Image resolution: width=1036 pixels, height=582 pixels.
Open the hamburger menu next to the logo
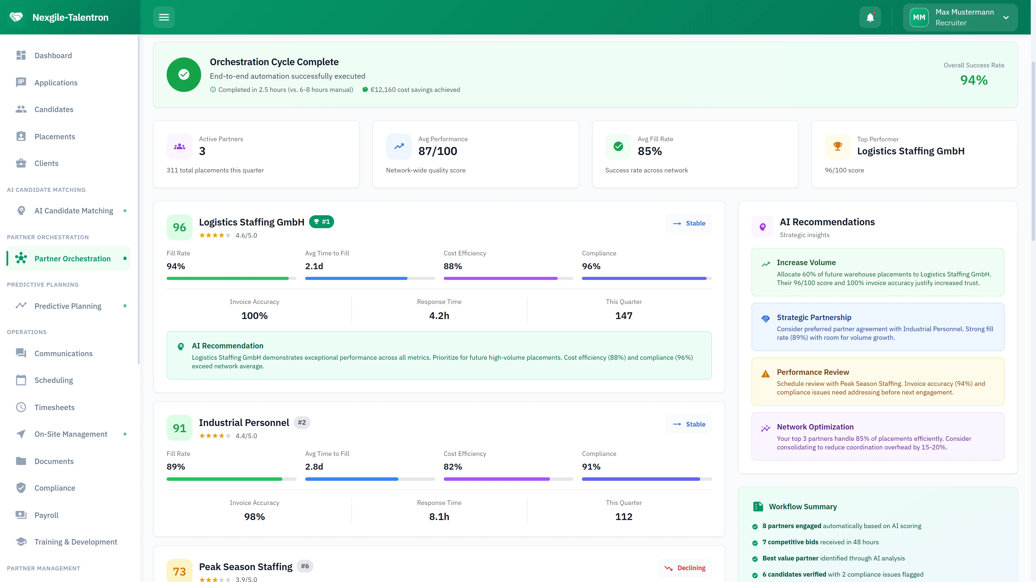164,17
